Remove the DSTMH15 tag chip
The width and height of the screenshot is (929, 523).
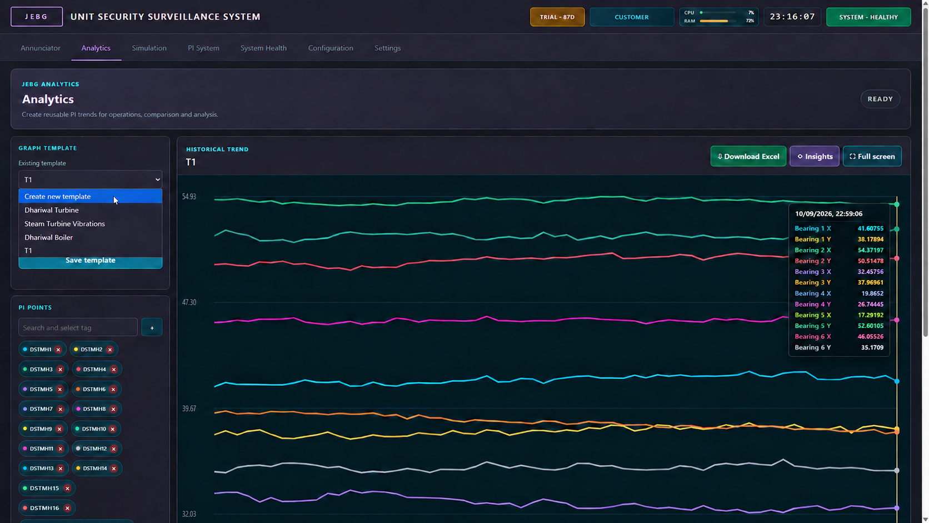67,489
